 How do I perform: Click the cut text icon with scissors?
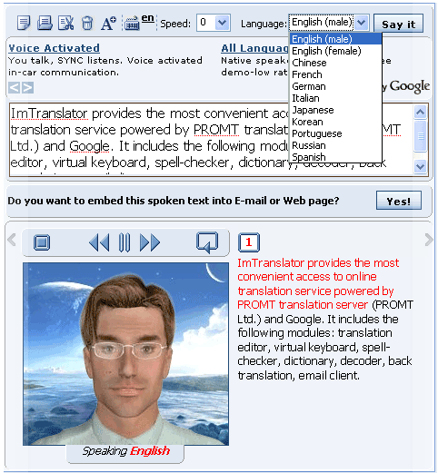point(66,23)
